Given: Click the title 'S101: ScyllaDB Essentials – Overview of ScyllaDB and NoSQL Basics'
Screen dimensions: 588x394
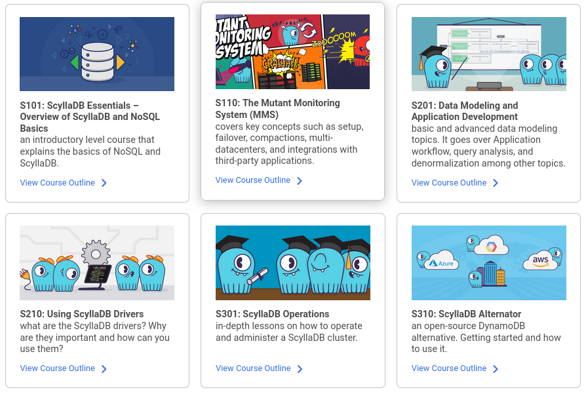Looking at the screenshot, I should click(x=90, y=117).
